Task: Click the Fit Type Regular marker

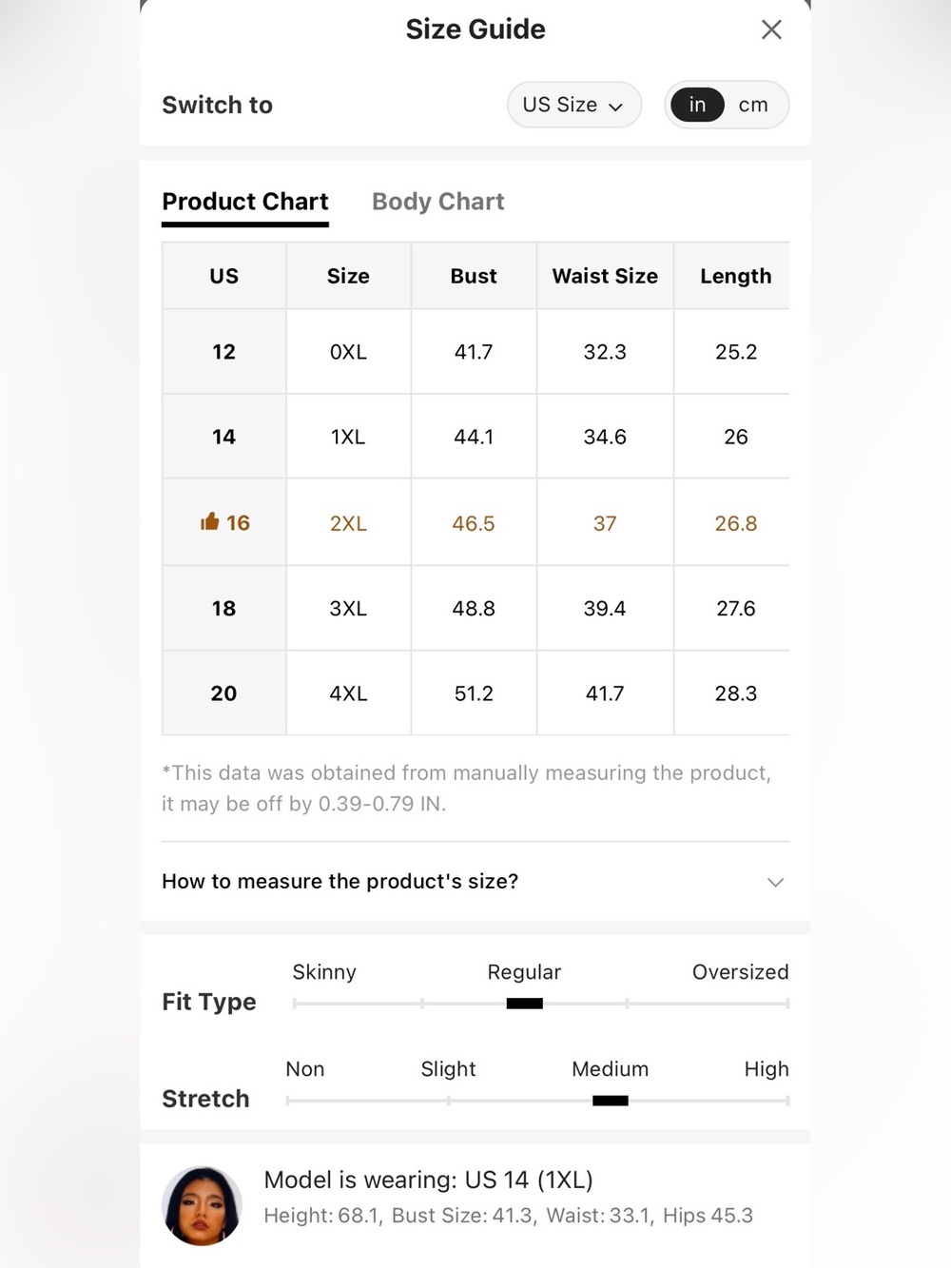Action: pyautogui.click(x=524, y=1004)
